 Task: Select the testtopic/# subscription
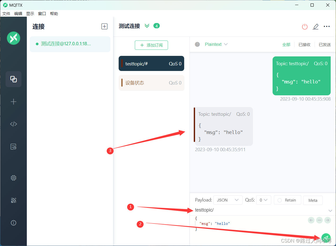151,64
